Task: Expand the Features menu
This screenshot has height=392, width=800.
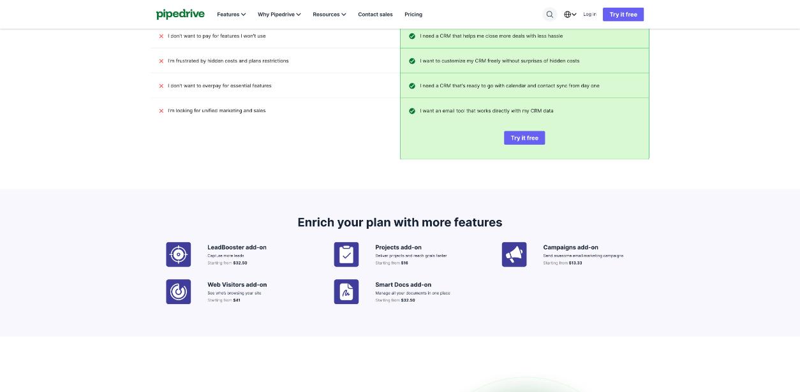Action: click(x=231, y=14)
